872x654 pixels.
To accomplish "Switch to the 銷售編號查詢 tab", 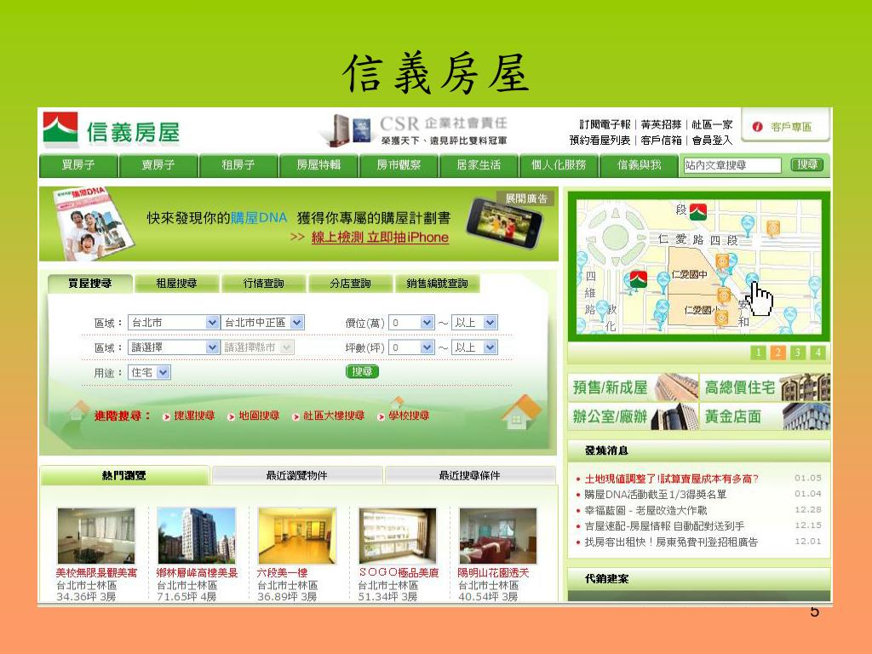I will click(437, 284).
